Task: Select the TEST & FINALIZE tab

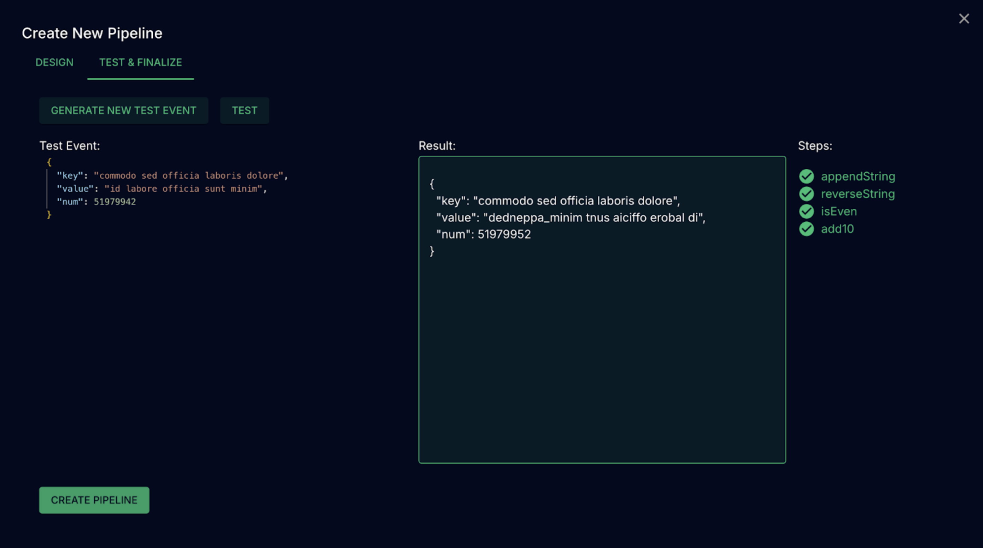Action: 140,62
